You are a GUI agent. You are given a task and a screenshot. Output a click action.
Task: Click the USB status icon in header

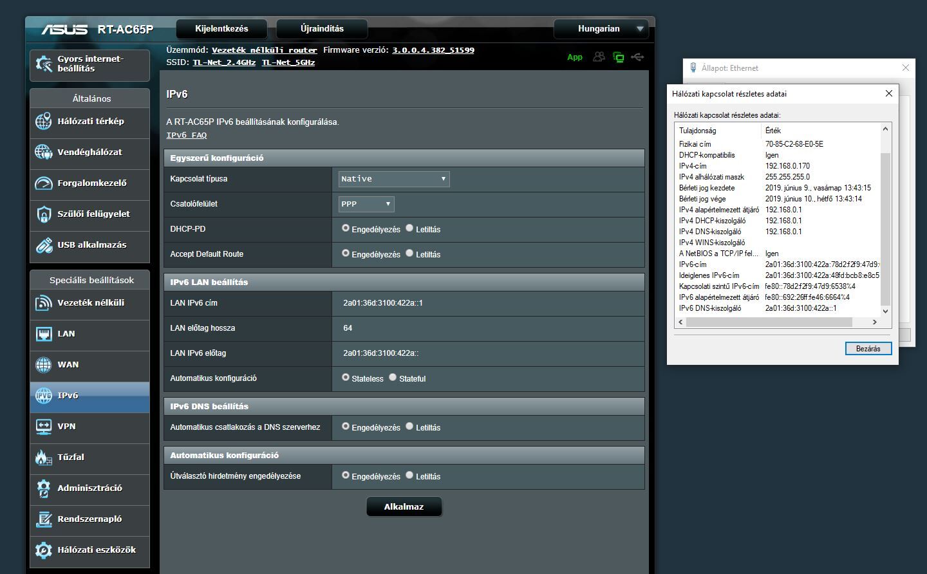pyautogui.click(x=637, y=57)
